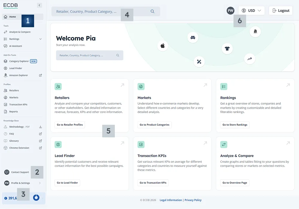Click the Logout button

pyautogui.click(x=280, y=10)
